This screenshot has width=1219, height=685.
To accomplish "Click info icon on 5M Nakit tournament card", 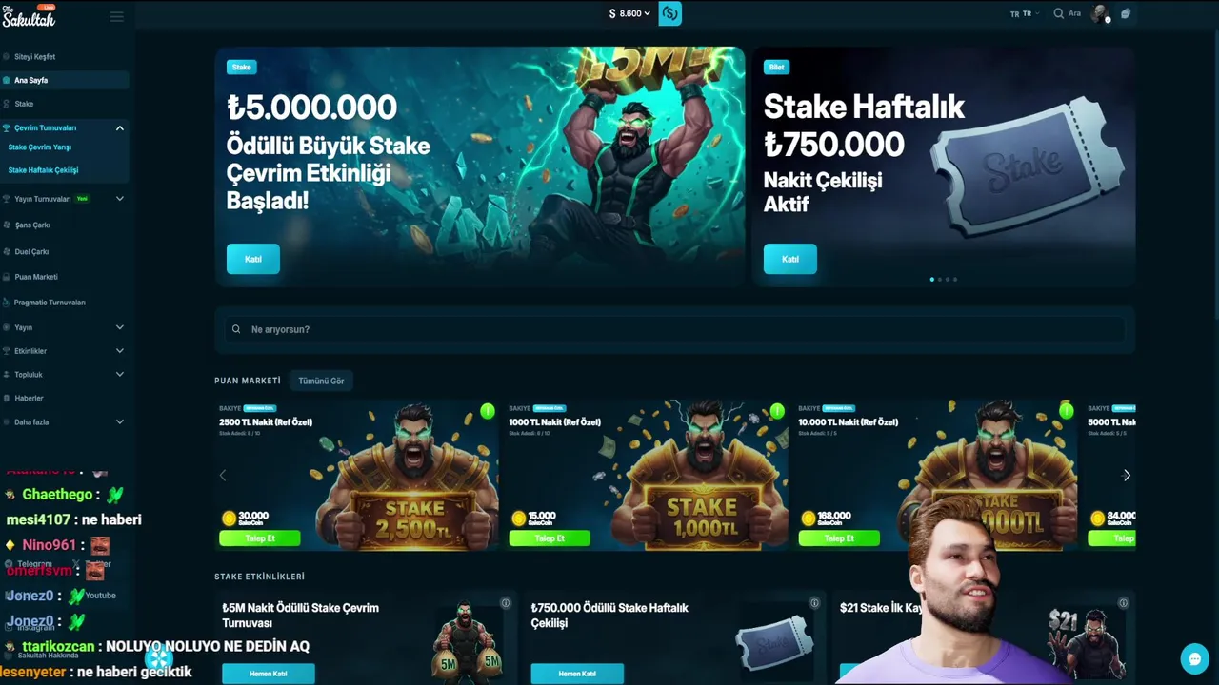I will [x=506, y=603].
